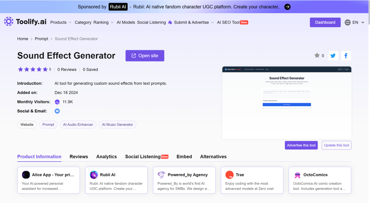Viewport: 370px width, 203px height.
Task: Click Advertise this tool button
Action: point(301,145)
